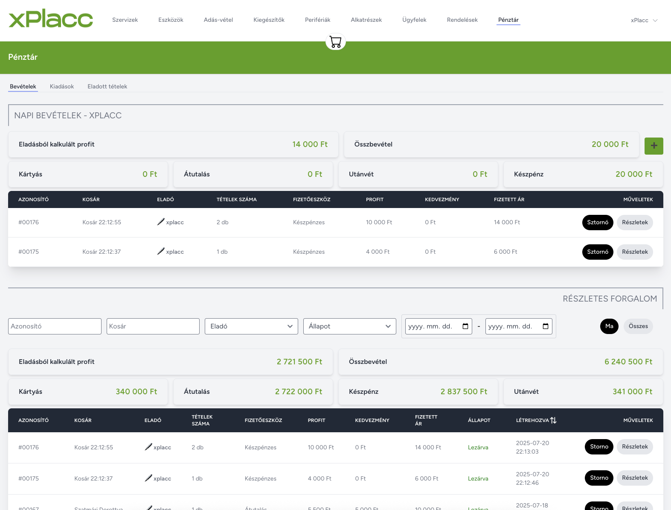Click Kártyás total 340 000 Ft
This screenshot has height=510, width=671.
(x=137, y=392)
